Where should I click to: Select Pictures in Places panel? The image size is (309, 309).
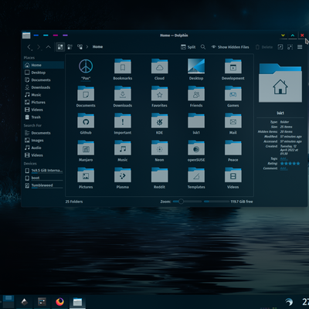[x=43, y=102]
